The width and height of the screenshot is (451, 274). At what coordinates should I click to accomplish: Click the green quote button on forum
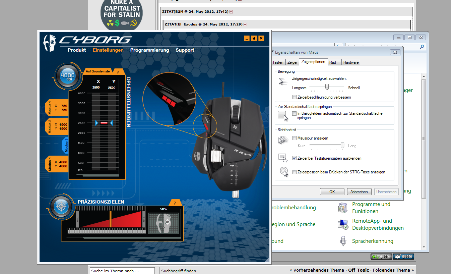pyautogui.click(x=381, y=257)
